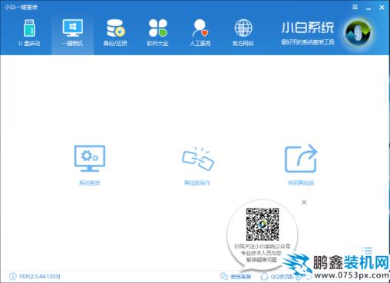Open the 微信客服 WeChat support link
Viewport: 390px width, 283px height.
(x=236, y=276)
